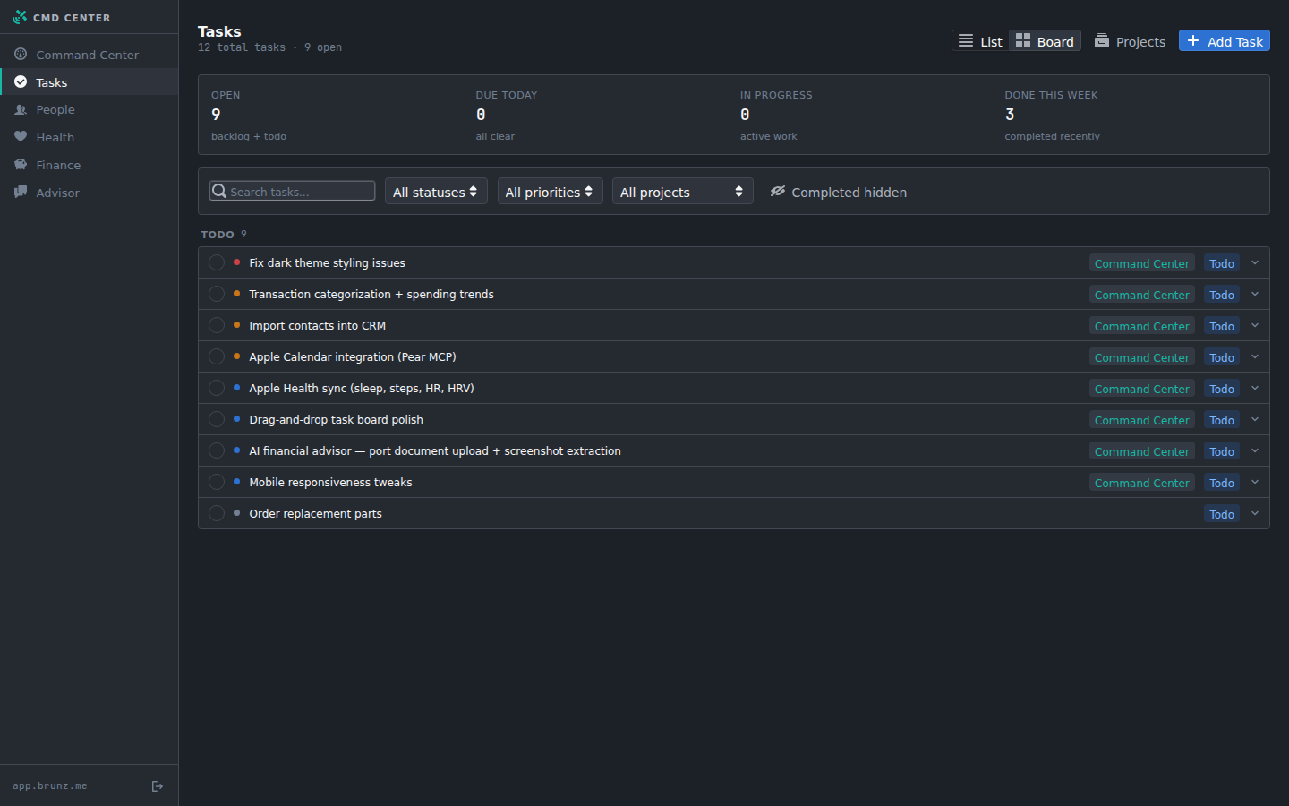Click the Board grid icon

(1023, 41)
